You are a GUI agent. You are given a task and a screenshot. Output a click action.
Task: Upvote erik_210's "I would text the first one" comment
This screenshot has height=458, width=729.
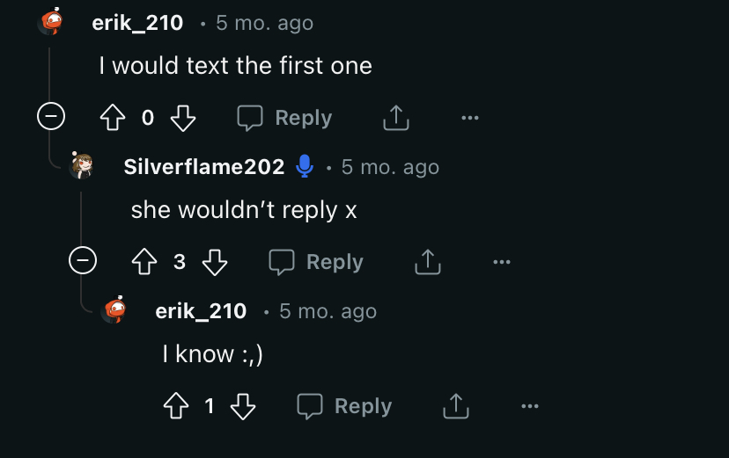(114, 118)
